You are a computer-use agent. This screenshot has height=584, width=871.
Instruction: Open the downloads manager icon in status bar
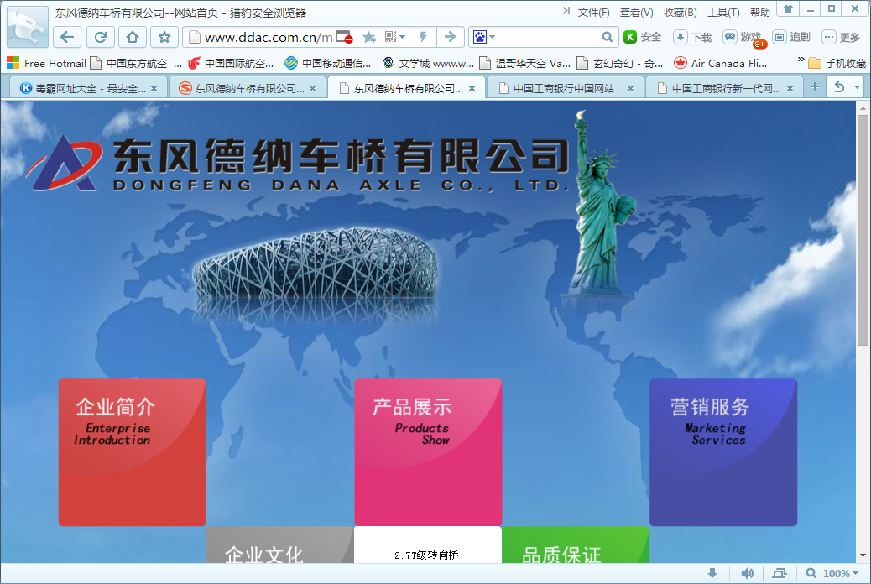coord(712,573)
